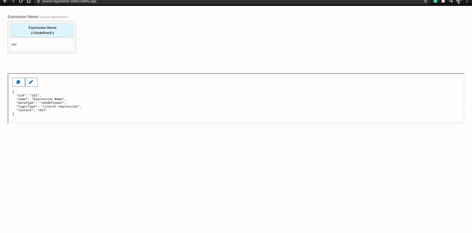This screenshot has width=472, height=233.
Task: Click the pencil edit icon button
Action: coord(31,82)
